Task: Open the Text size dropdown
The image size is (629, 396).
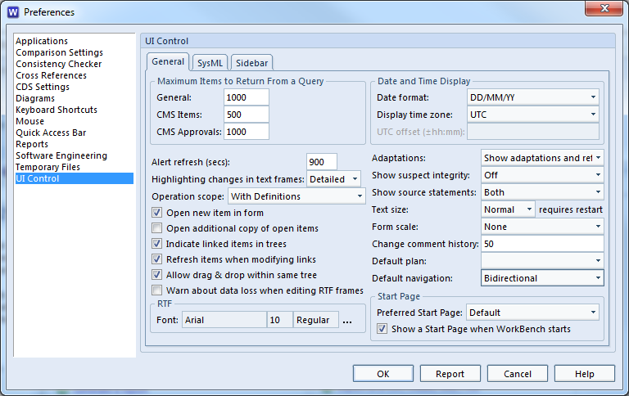Action: click(508, 209)
